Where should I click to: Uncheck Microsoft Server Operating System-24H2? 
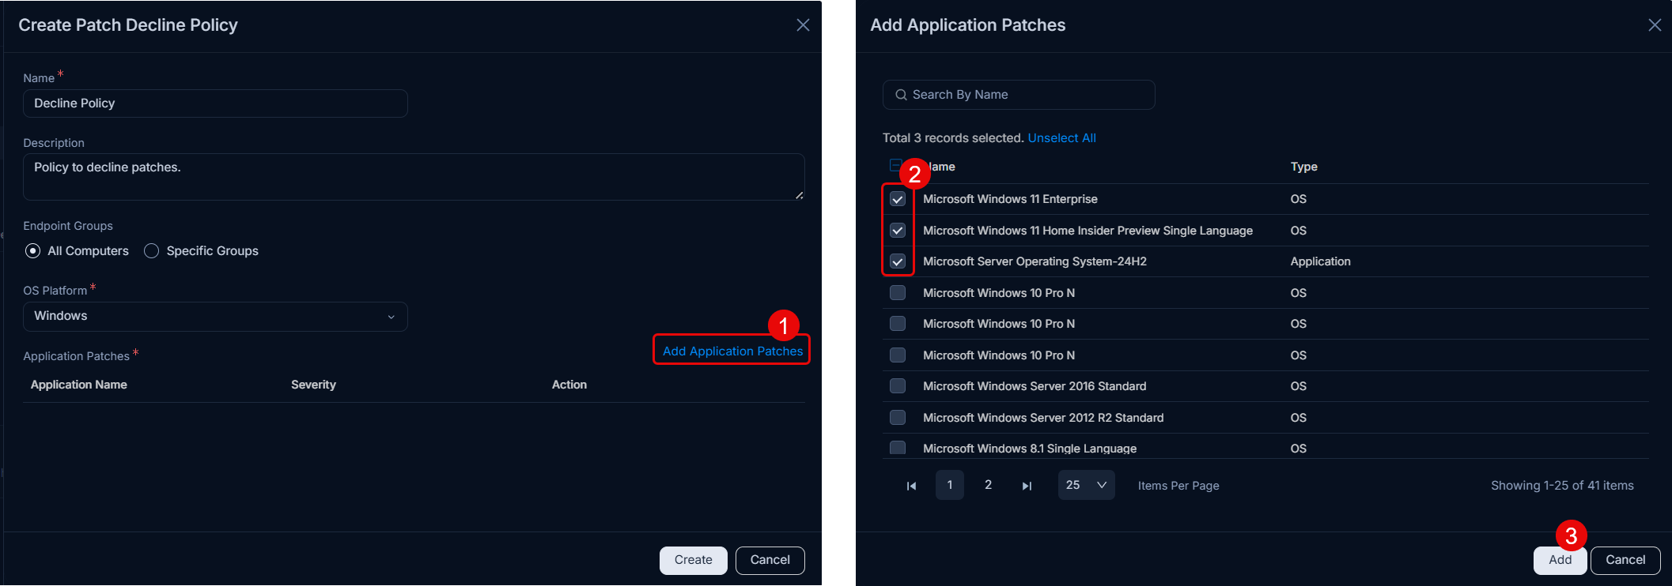[898, 261]
